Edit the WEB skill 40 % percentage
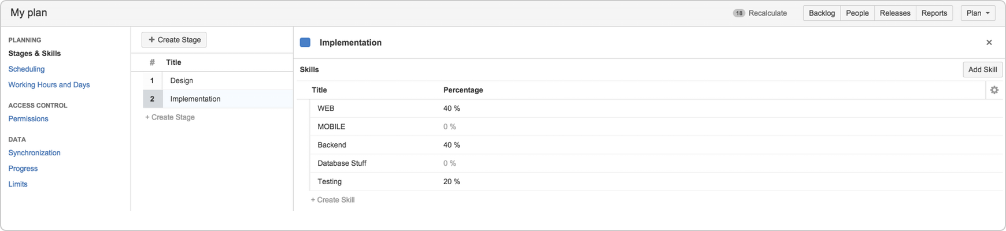1006x231 pixels. pyautogui.click(x=452, y=109)
